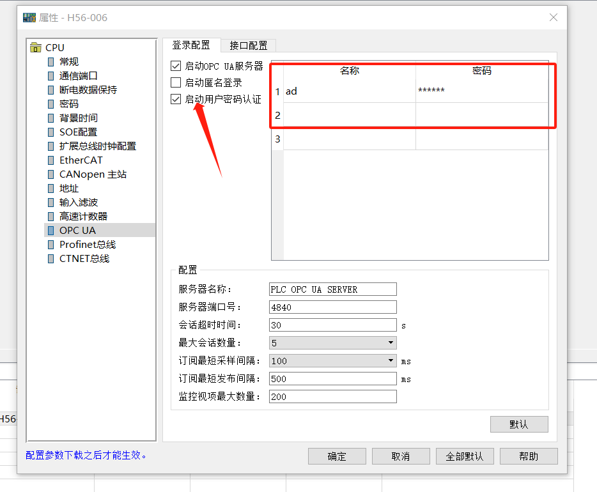This screenshot has width=597, height=492.
Task: Click the ****** password cell in row 1
Action: click(x=482, y=91)
